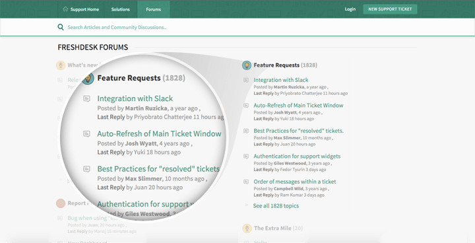Image resolution: width=475 pixels, height=243 pixels.
Task: Click The Extra Mile forum icon
Action: coord(247,228)
